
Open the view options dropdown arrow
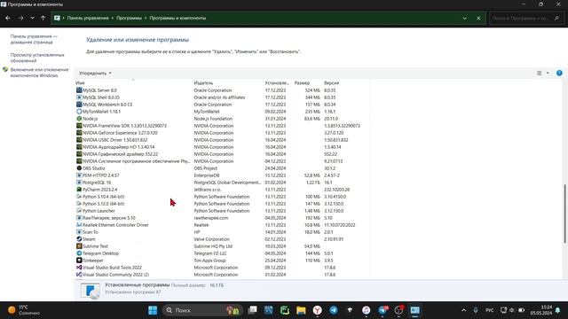pyautogui.click(x=548, y=73)
